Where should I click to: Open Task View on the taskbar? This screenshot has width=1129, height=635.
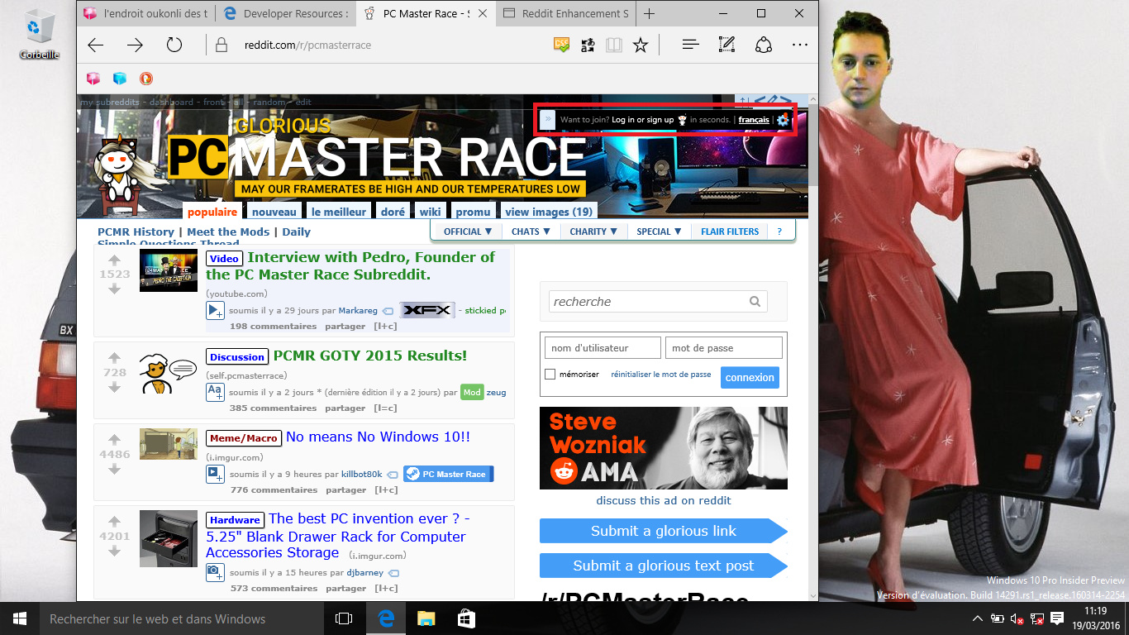(344, 618)
